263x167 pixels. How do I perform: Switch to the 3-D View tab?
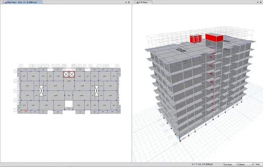point(143,2)
